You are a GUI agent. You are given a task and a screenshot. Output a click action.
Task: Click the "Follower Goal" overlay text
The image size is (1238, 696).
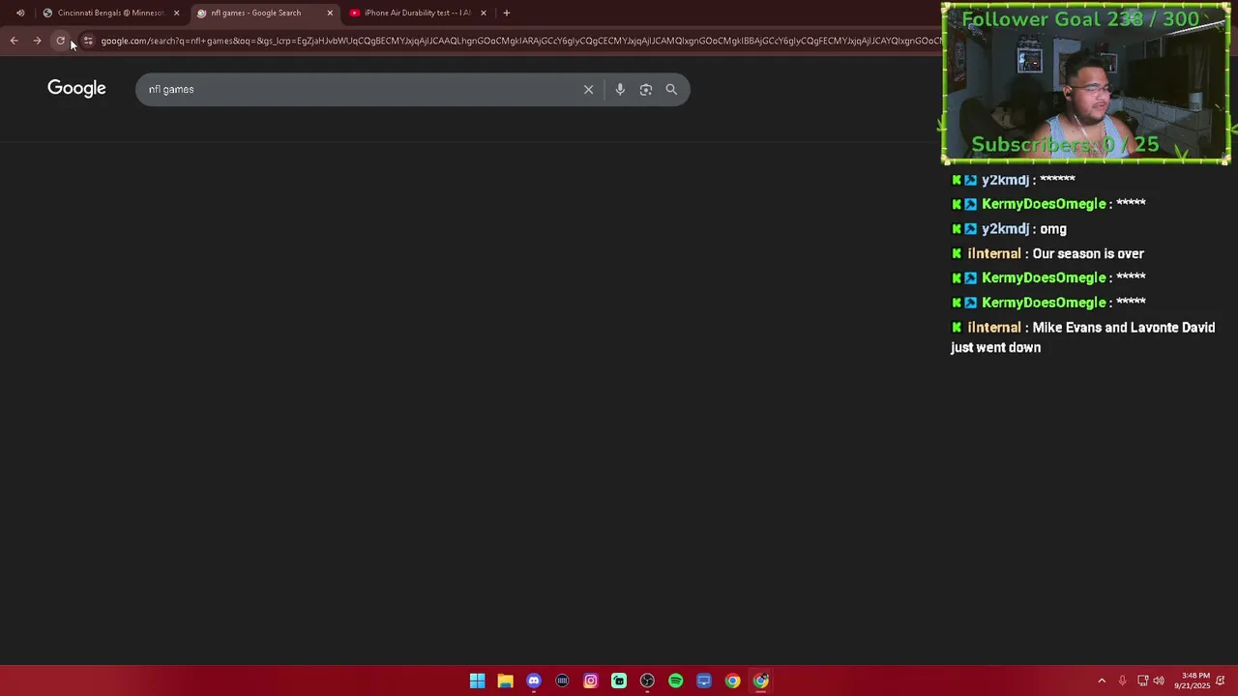[x=1080, y=19]
